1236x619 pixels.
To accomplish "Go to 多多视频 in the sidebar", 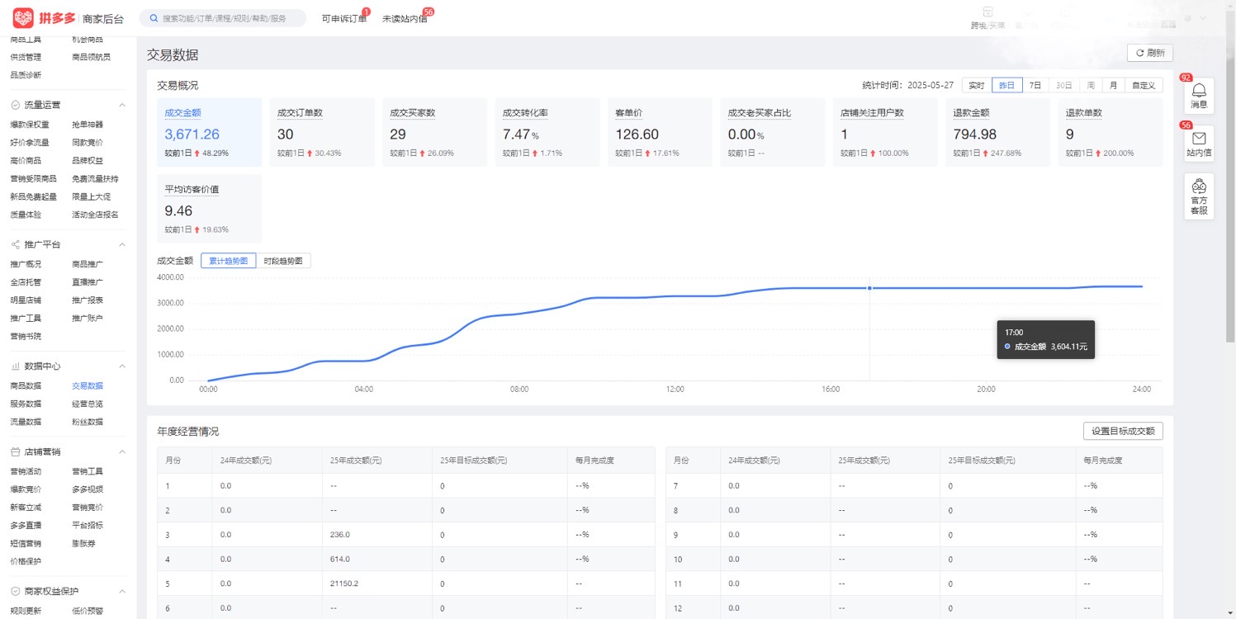I will point(88,489).
